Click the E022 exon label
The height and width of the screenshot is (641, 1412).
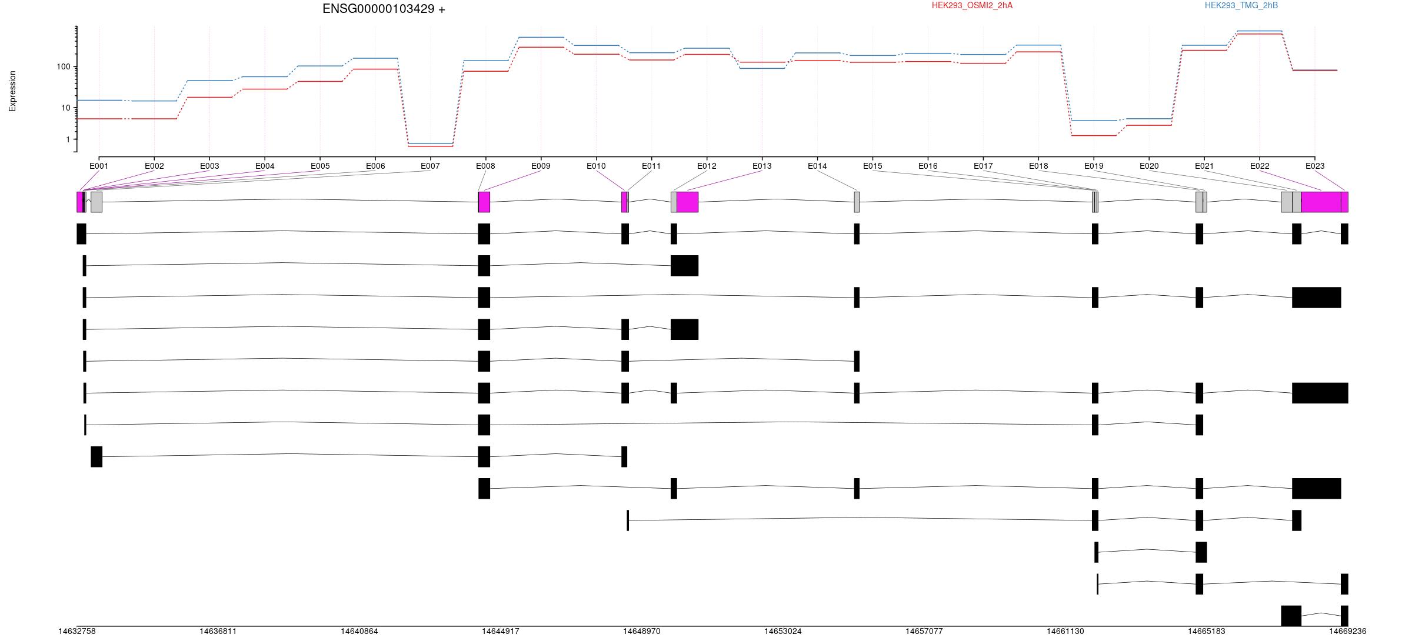click(1260, 166)
